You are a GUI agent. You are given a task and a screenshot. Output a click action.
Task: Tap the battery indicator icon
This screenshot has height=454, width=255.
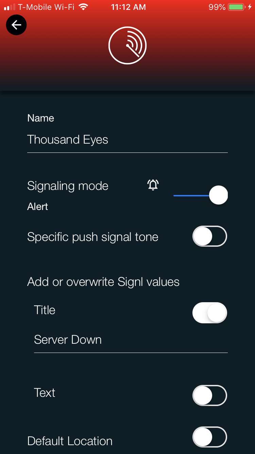[x=236, y=7]
